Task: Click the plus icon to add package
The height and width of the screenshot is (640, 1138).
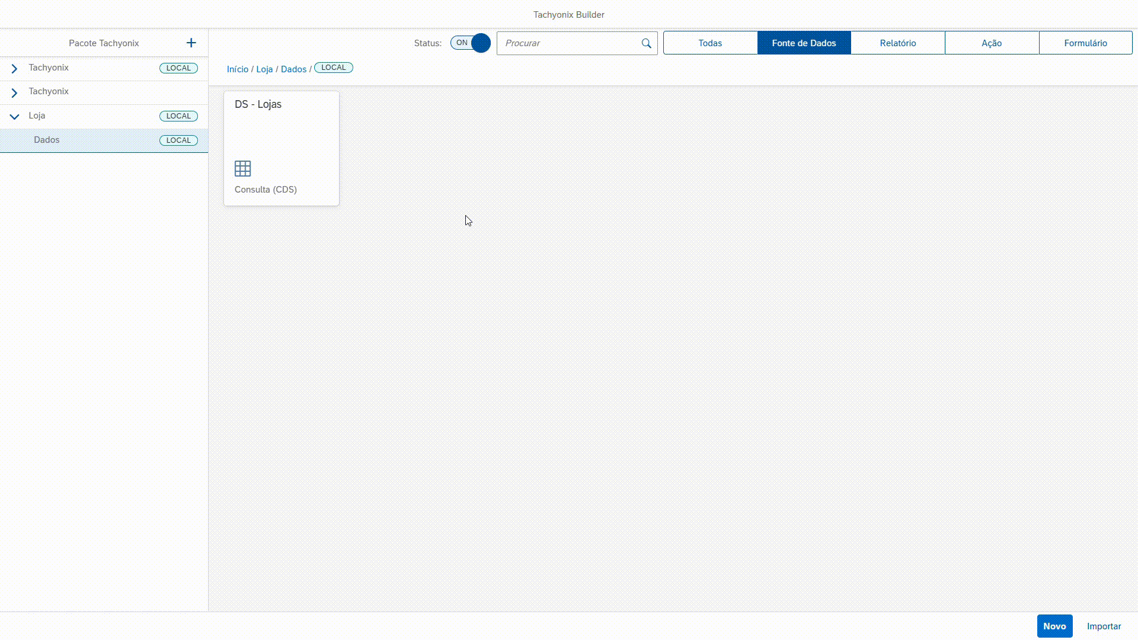Action: pyautogui.click(x=191, y=43)
